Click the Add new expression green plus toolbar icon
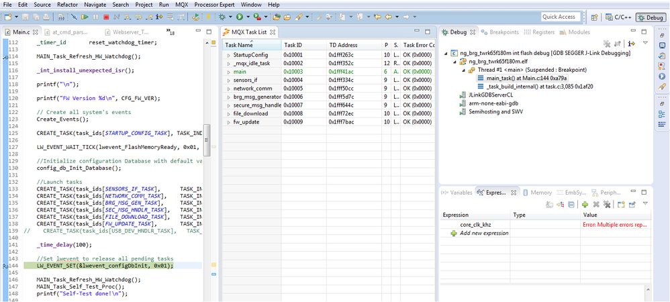 [585, 205]
